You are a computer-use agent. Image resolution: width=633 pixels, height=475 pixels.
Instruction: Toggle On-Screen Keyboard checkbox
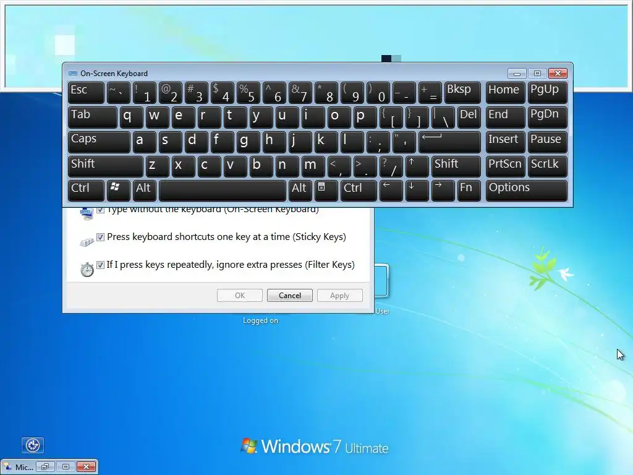coord(101,210)
